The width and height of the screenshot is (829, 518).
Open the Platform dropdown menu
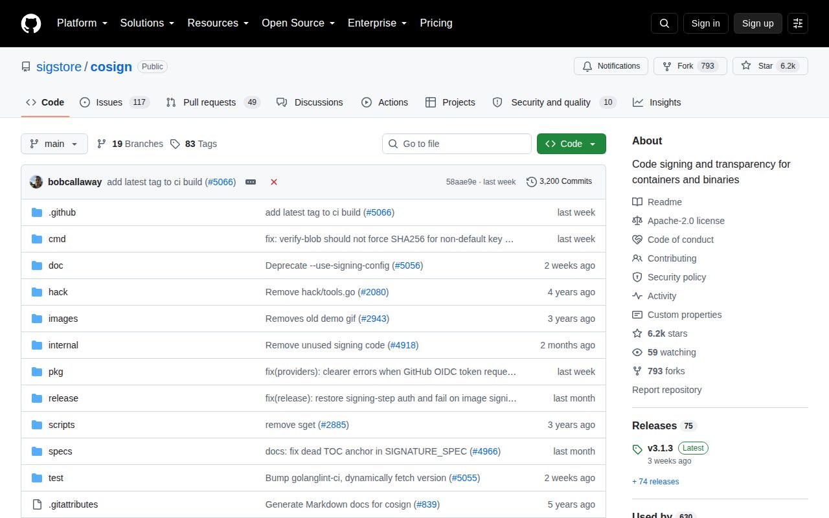click(x=82, y=23)
